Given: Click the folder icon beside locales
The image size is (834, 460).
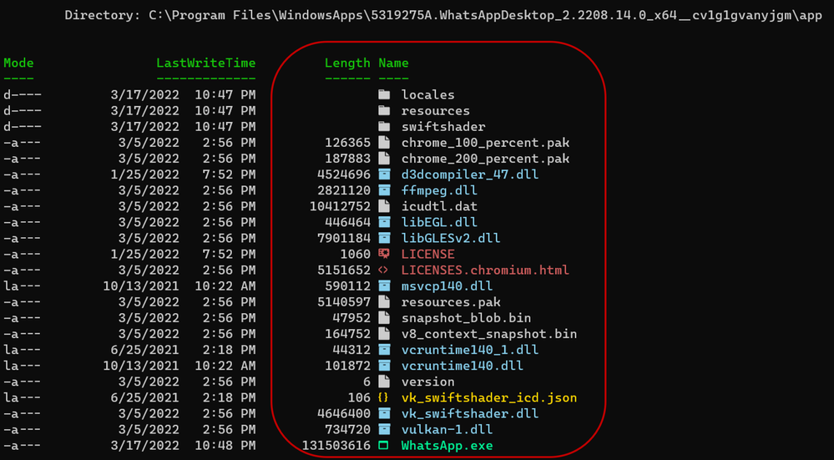Looking at the screenshot, I should click(384, 94).
